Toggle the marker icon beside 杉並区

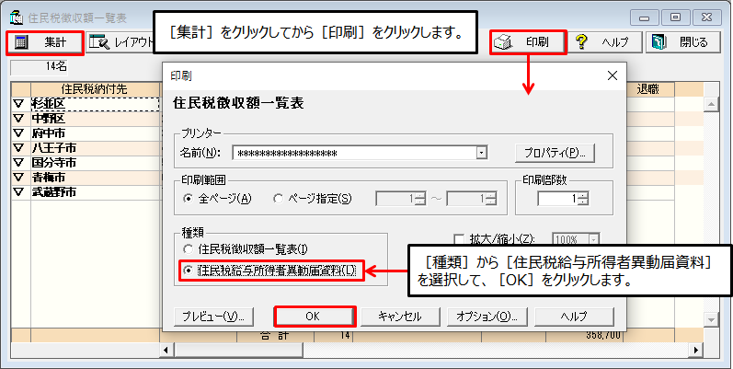(x=17, y=104)
